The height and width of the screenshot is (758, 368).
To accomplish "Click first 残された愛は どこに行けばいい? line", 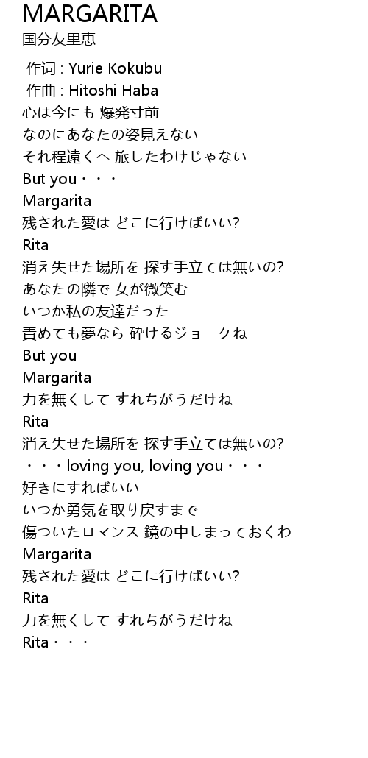I will coord(131,223).
